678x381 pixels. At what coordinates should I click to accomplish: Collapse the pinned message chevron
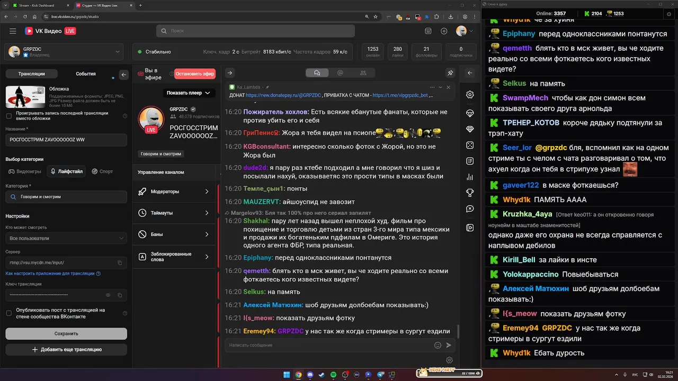pyautogui.click(x=440, y=87)
